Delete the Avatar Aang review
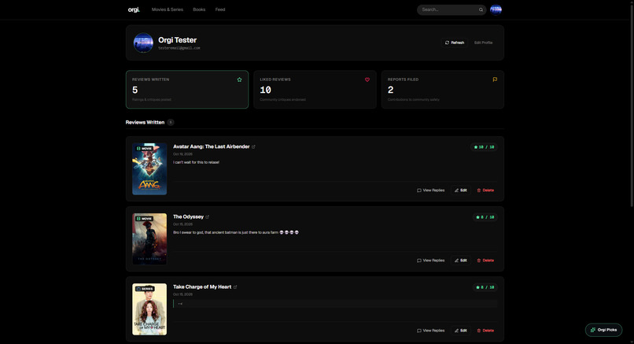 click(x=485, y=190)
